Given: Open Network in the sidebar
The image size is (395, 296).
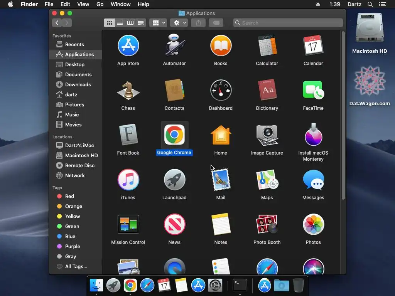Looking at the screenshot, I should pos(76,176).
